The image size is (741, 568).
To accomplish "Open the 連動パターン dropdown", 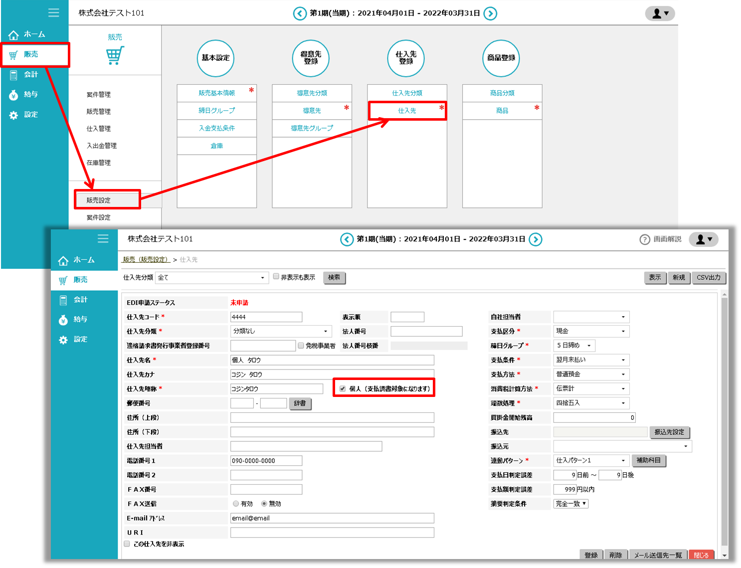I will tap(591, 460).
